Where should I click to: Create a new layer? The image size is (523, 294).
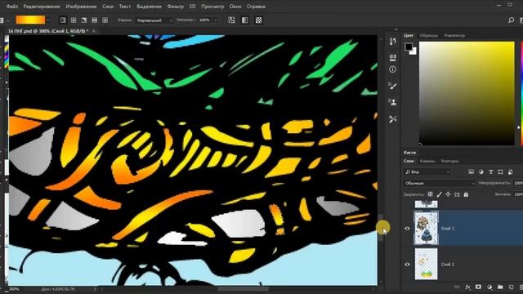coord(511,287)
